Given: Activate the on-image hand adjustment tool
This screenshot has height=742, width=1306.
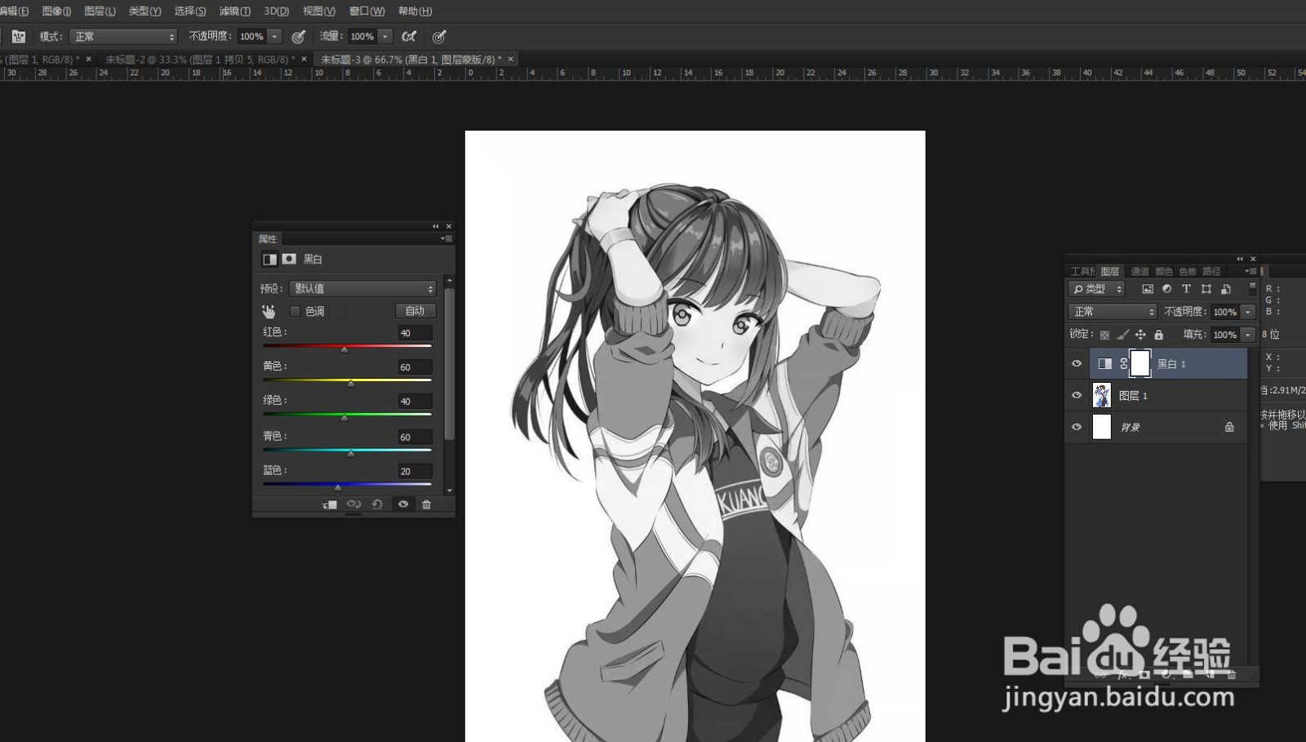Looking at the screenshot, I should [269, 311].
